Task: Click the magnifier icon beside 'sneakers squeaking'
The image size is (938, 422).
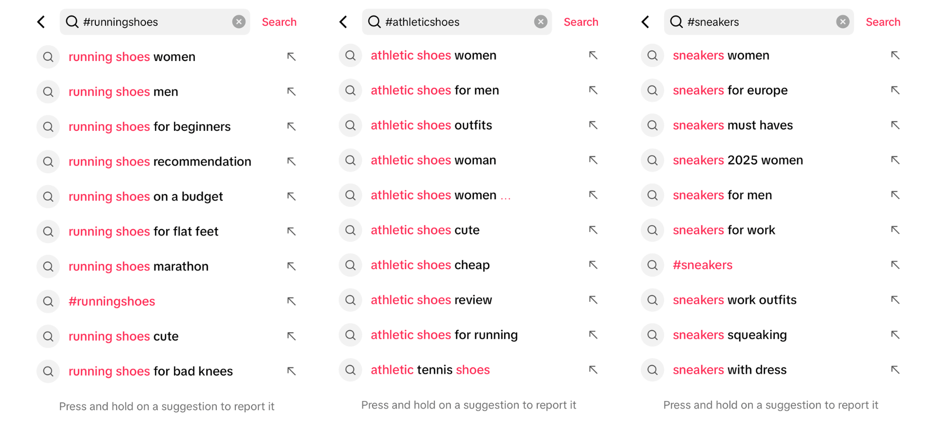Action: click(652, 335)
